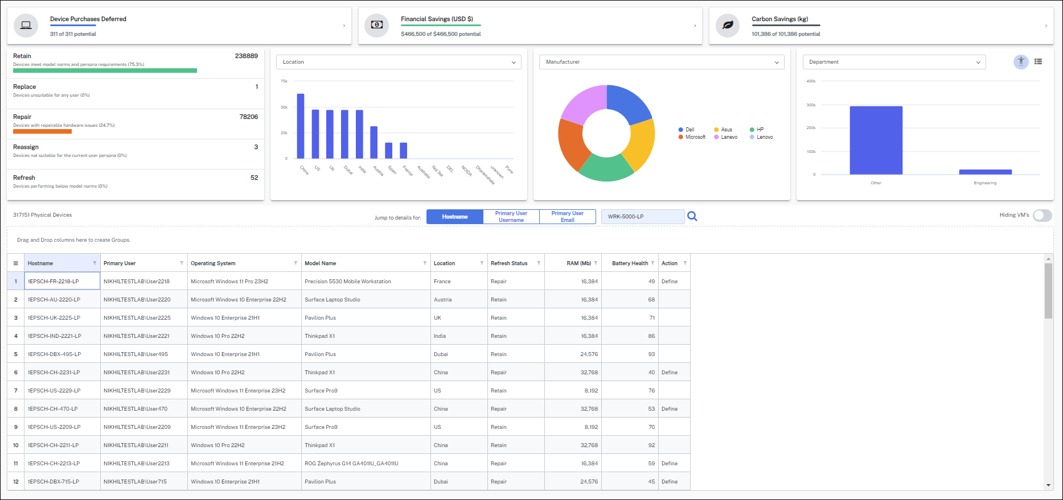The width and height of the screenshot is (1063, 500).
Task: Open filter for Operating System column
Action: (295, 263)
